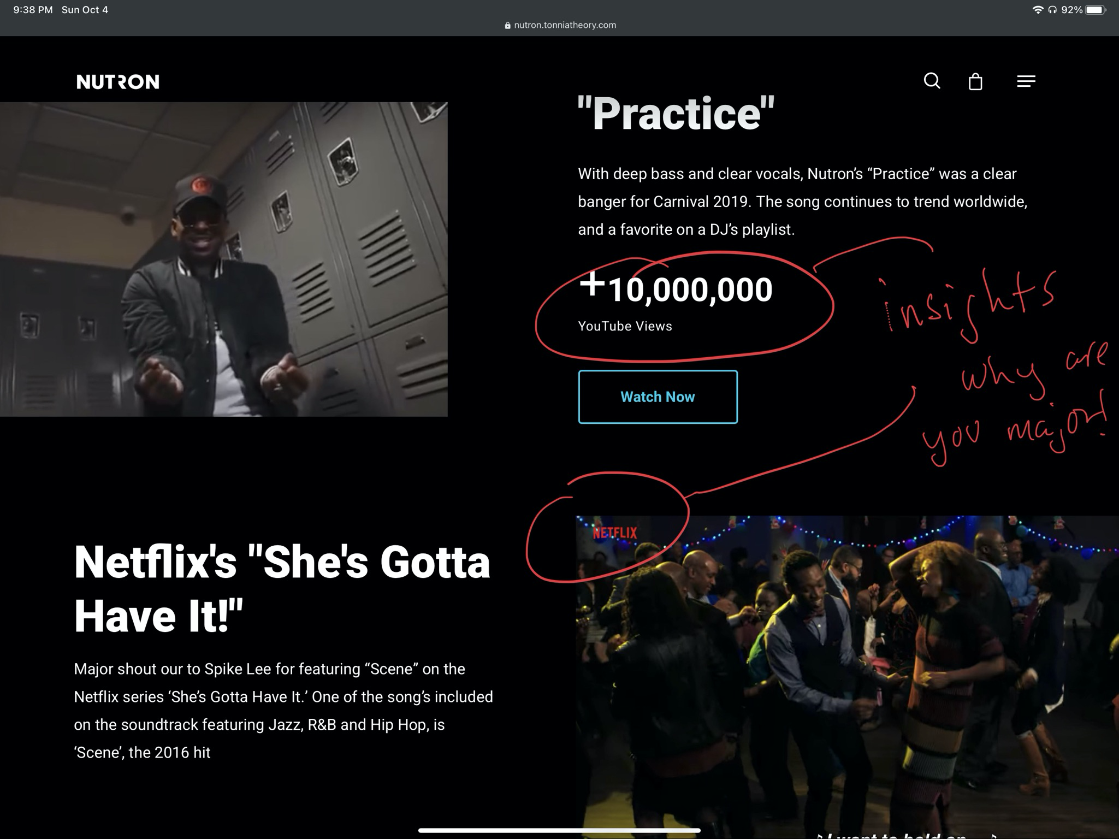Tap the headphones status icon
Screen dimensions: 1119x839
(1052, 10)
